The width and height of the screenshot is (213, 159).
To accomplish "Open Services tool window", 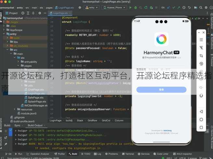I will [144, 154].
